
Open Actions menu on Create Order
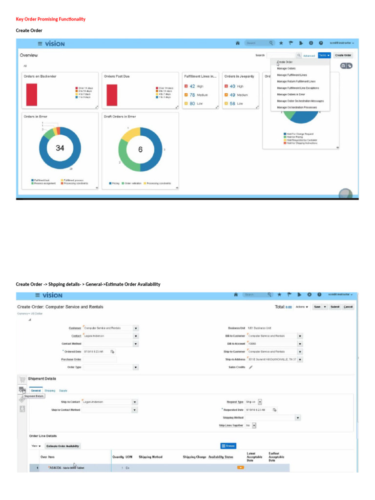pyautogui.click(x=302, y=307)
